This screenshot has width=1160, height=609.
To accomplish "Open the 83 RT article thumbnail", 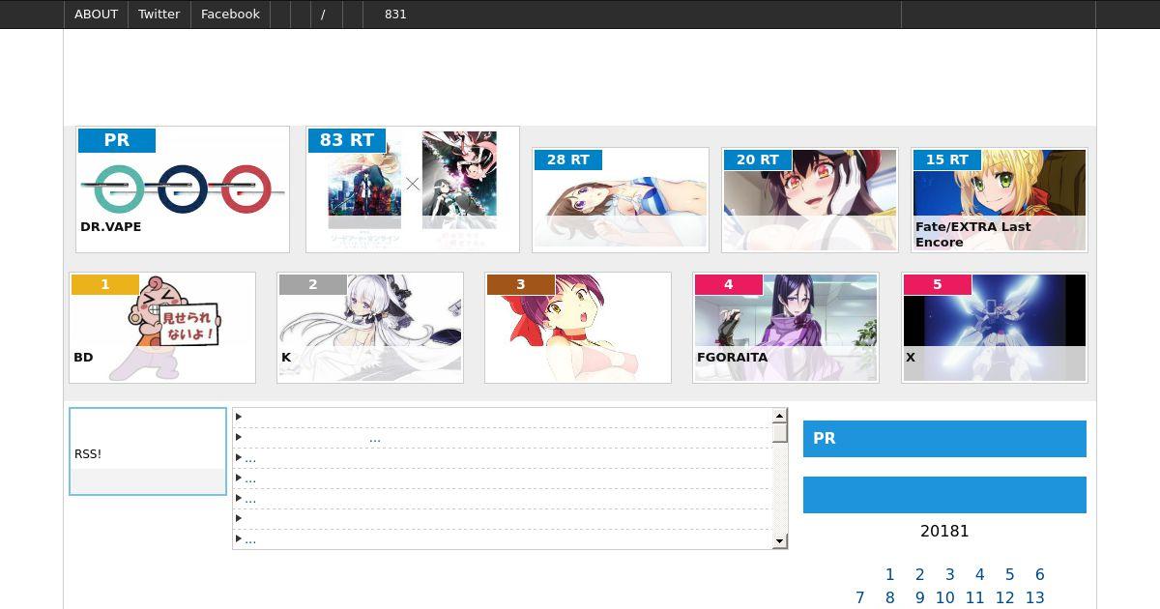I will tap(413, 189).
